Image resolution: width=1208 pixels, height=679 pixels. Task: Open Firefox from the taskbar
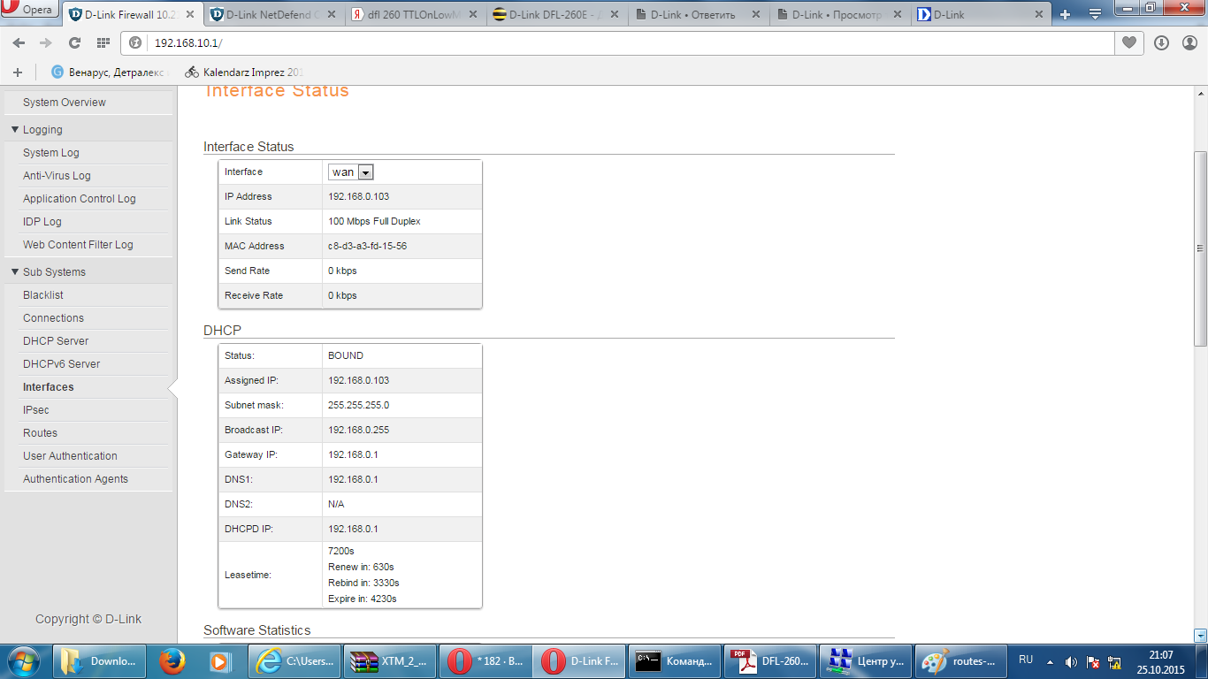click(x=172, y=661)
